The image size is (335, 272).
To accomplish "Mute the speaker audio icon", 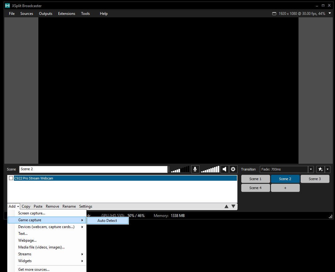I will click(225, 169).
